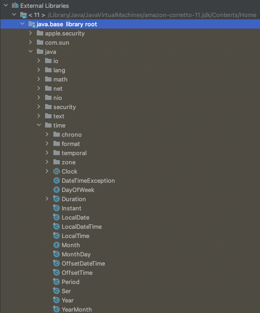This screenshot has width=260, height=313.
Task: Click the java.base library root folder icon
Action: tap(32, 24)
